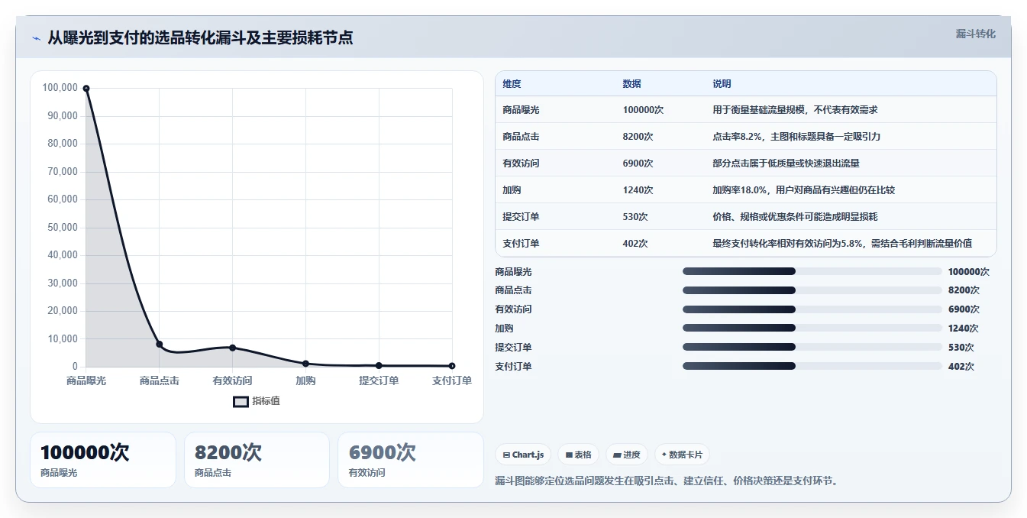Click the 商品点击 label on the chart x-axis

click(160, 380)
